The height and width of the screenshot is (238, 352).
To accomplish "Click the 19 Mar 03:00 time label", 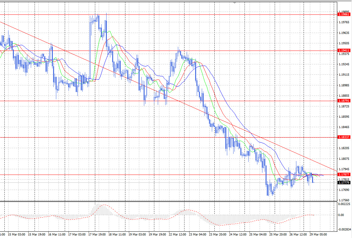I will click(x=137, y=235).
